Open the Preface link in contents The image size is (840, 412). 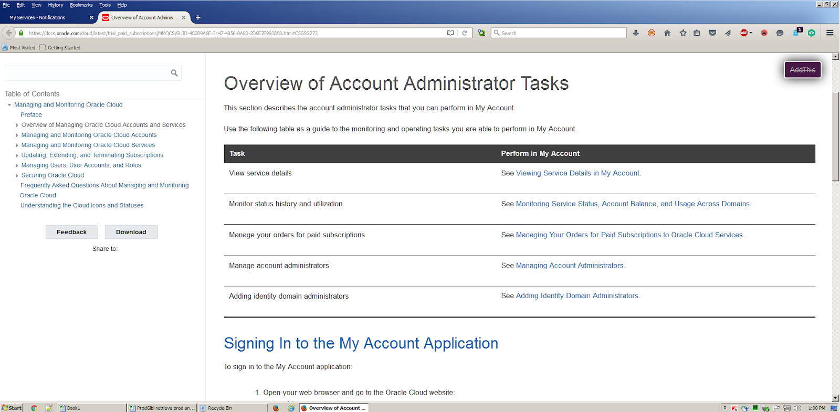pyautogui.click(x=31, y=115)
